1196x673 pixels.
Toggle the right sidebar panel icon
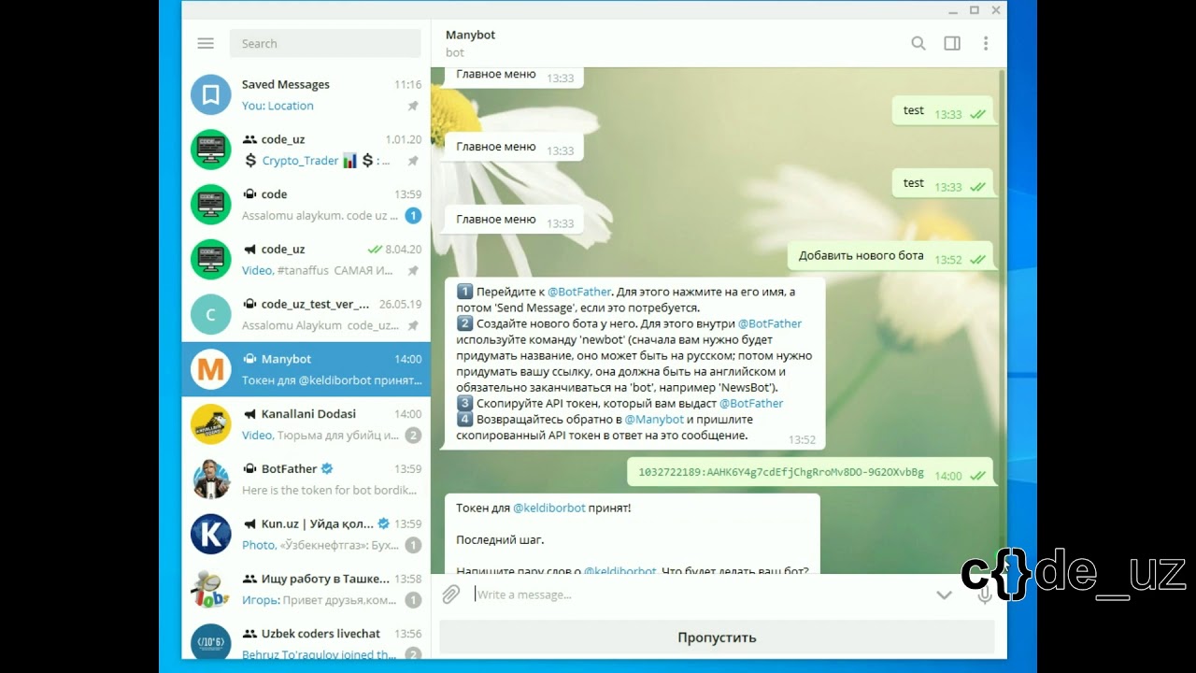click(952, 43)
